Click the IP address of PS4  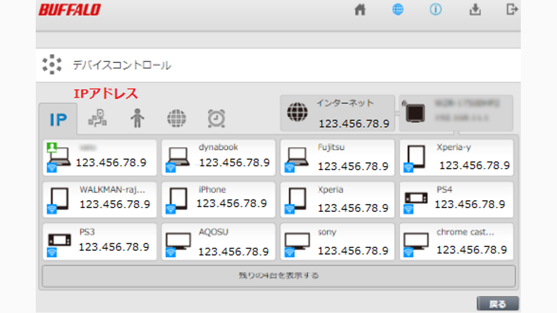coord(470,204)
